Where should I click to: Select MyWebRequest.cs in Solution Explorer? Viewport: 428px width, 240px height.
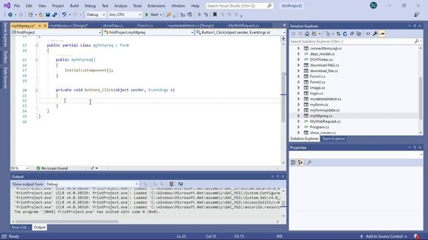(x=325, y=121)
